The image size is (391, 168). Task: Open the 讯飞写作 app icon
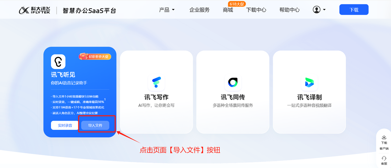[156, 82]
